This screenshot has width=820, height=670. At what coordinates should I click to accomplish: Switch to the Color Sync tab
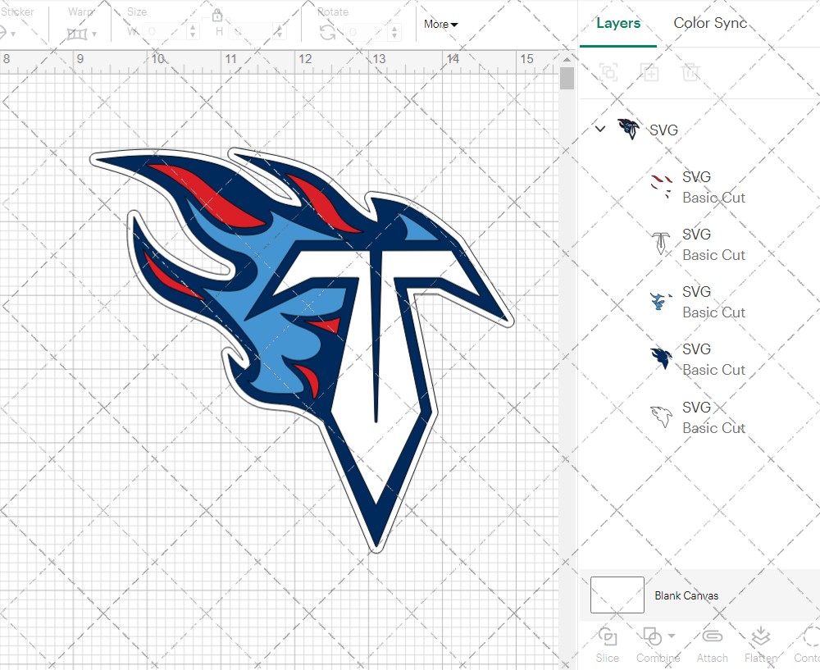(x=709, y=23)
